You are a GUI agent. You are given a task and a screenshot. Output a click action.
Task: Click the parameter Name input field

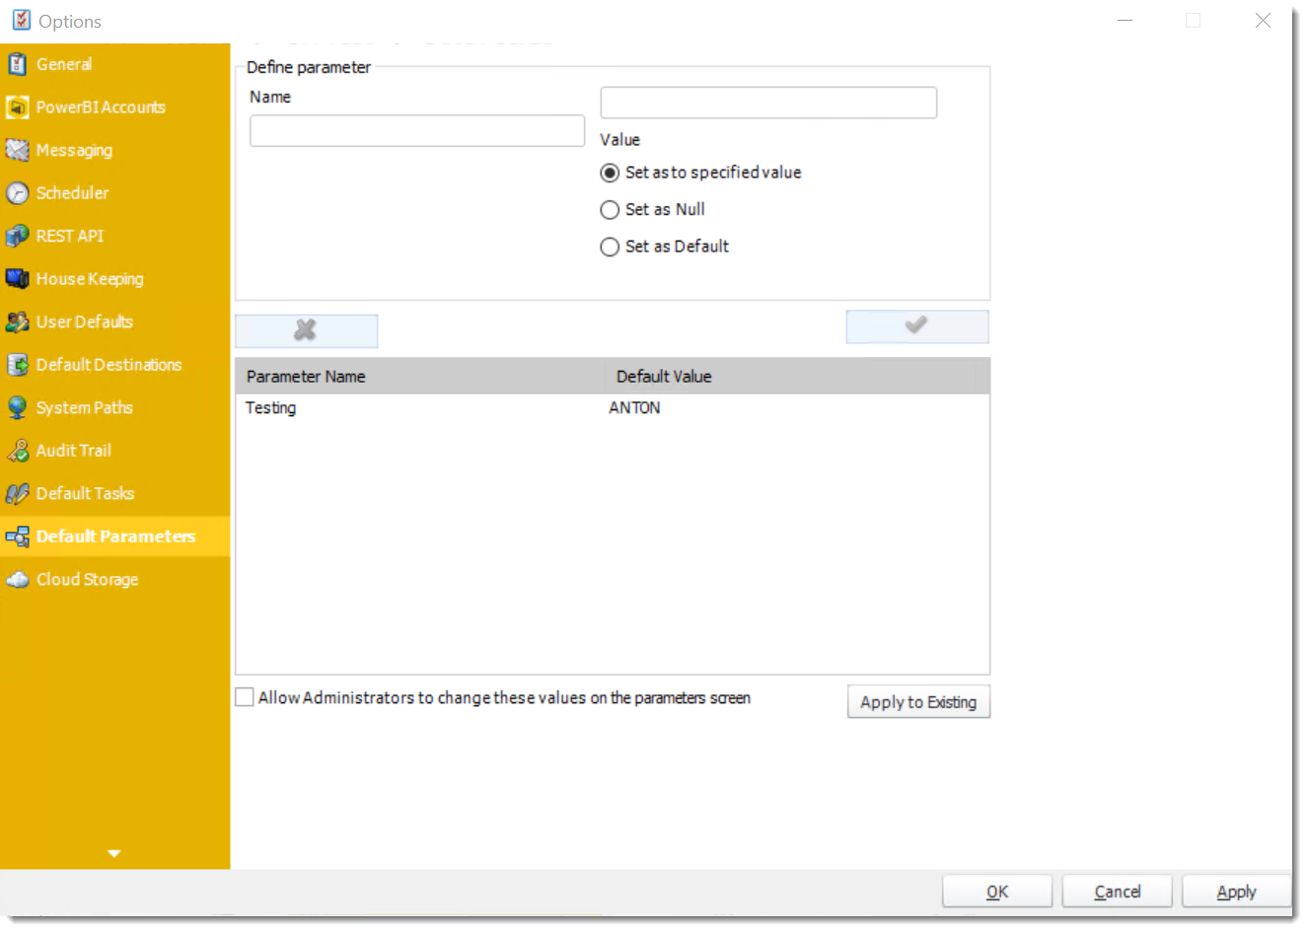tap(416, 131)
